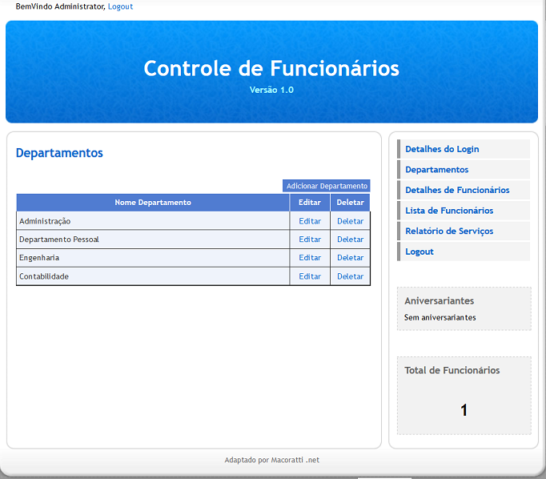Click the Departamentos page heading
Image resolution: width=546 pixels, height=479 pixels.
pyautogui.click(x=59, y=153)
